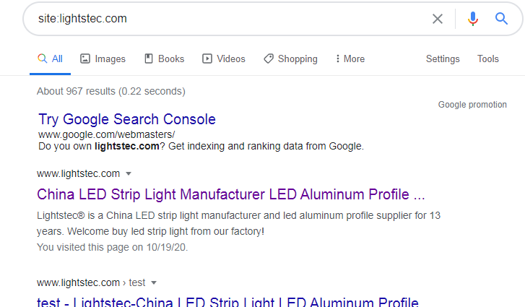Expand dropdown arrow next to lightstec.com › test
Viewport: 525px width, 307px height.
pos(154,282)
